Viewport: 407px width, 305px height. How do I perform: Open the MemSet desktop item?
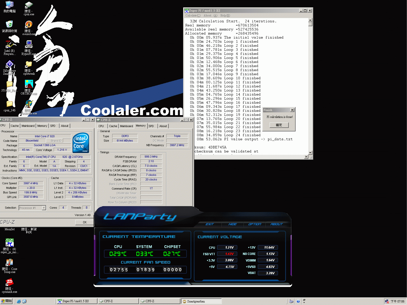tap(9, 229)
